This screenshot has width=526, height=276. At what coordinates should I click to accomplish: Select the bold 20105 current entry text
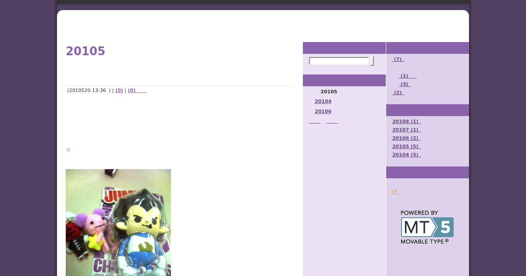pyautogui.click(x=329, y=92)
